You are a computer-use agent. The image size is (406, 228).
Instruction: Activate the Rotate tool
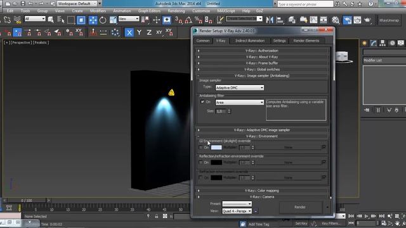pos(103,20)
